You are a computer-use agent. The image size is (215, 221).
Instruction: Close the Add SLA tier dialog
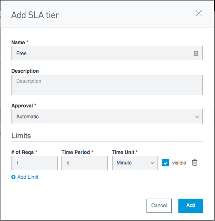click(199, 13)
